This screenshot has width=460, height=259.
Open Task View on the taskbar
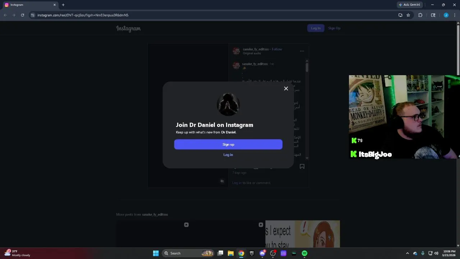[220, 253]
